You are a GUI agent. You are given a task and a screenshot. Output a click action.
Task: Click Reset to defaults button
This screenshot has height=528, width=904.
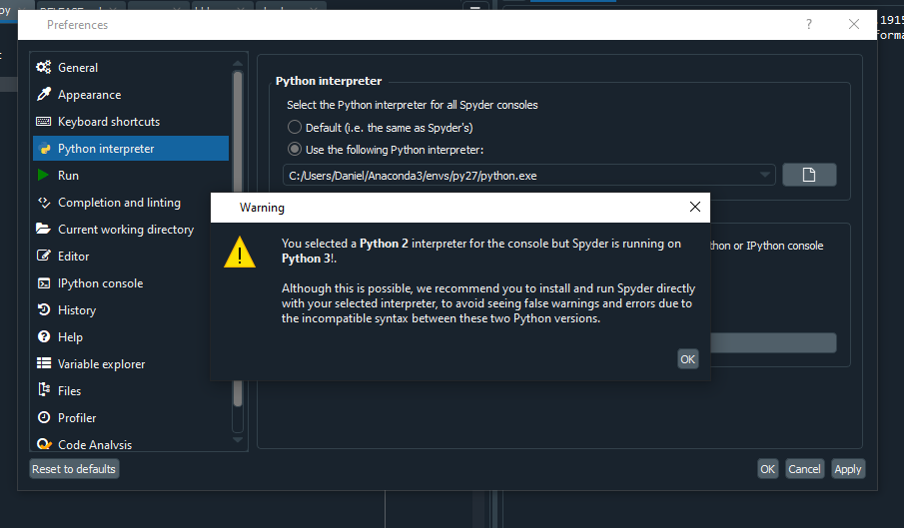pyautogui.click(x=74, y=469)
